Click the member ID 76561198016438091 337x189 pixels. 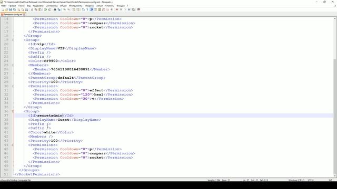(x=70, y=69)
